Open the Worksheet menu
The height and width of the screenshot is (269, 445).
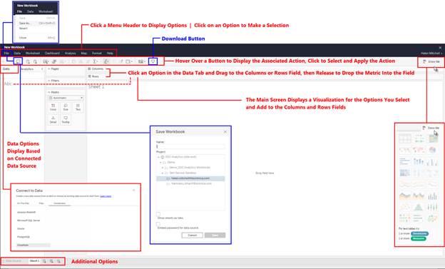click(33, 53)
